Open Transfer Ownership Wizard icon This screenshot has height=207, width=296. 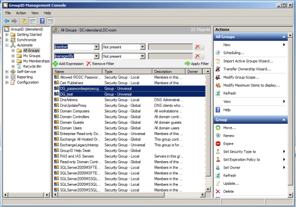click(x=218, y=69)
